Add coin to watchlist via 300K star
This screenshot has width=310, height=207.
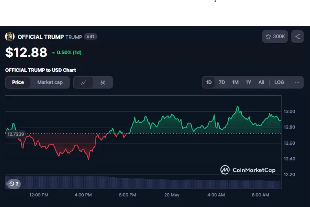click(x=275, y=36)
